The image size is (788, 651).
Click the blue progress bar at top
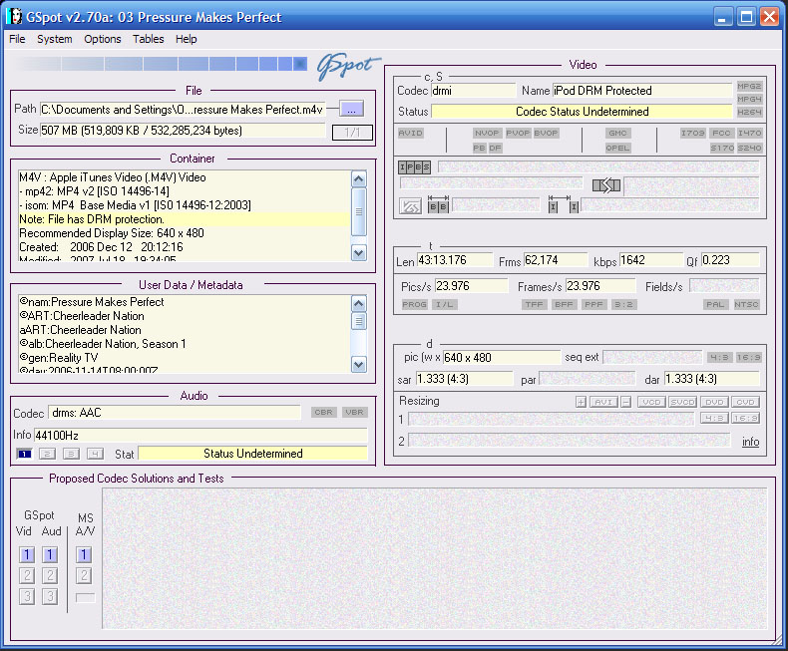point(159,64)
